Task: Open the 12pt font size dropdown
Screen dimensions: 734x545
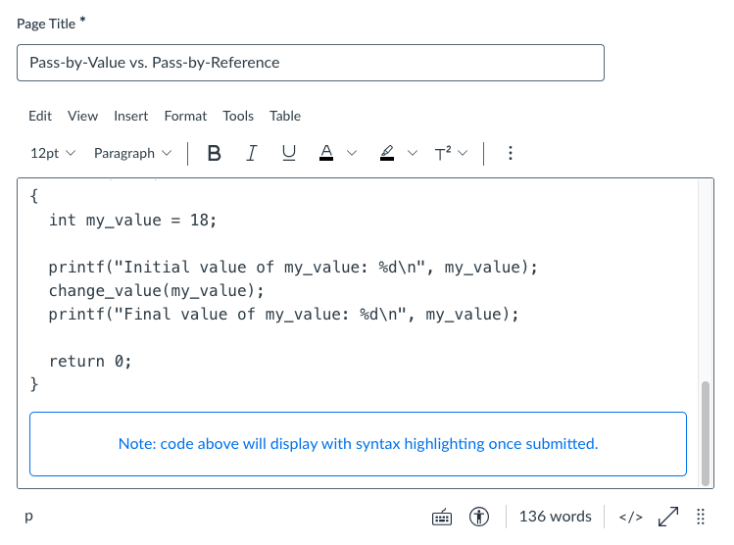Action: click(x=53, y=153)
